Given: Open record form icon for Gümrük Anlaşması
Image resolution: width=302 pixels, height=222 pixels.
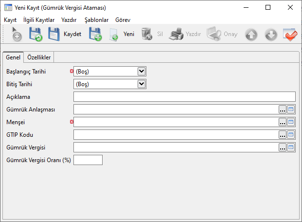Looking at the screenshot, I should tap(291, 109).
